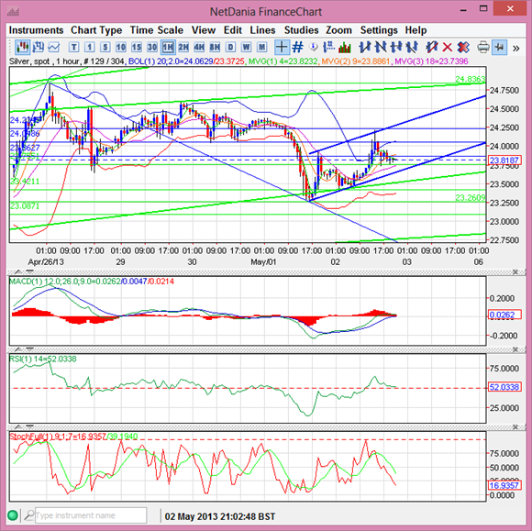Screen dimensions: 532x531
Task: Select the rising trend line tool
Action: (364, 47)
